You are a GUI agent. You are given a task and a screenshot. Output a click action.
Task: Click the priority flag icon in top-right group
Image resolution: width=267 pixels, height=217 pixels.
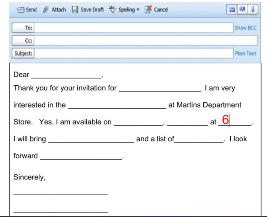click(242, 9)
